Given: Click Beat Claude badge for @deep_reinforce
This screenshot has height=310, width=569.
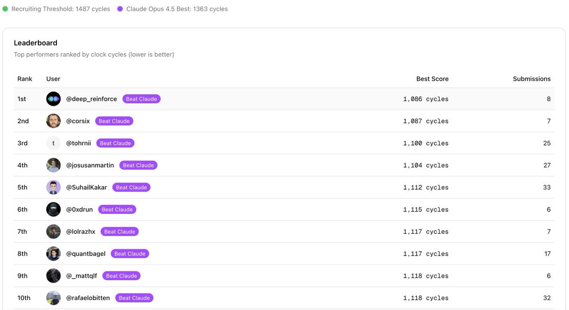Looking at the screenshot, I should 141,99.
